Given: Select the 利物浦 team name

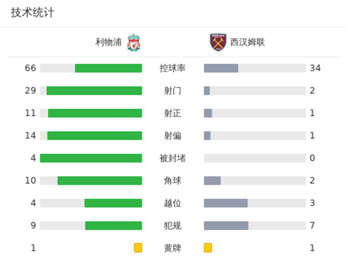Looking at the screenshot, I should coord(109,42).
